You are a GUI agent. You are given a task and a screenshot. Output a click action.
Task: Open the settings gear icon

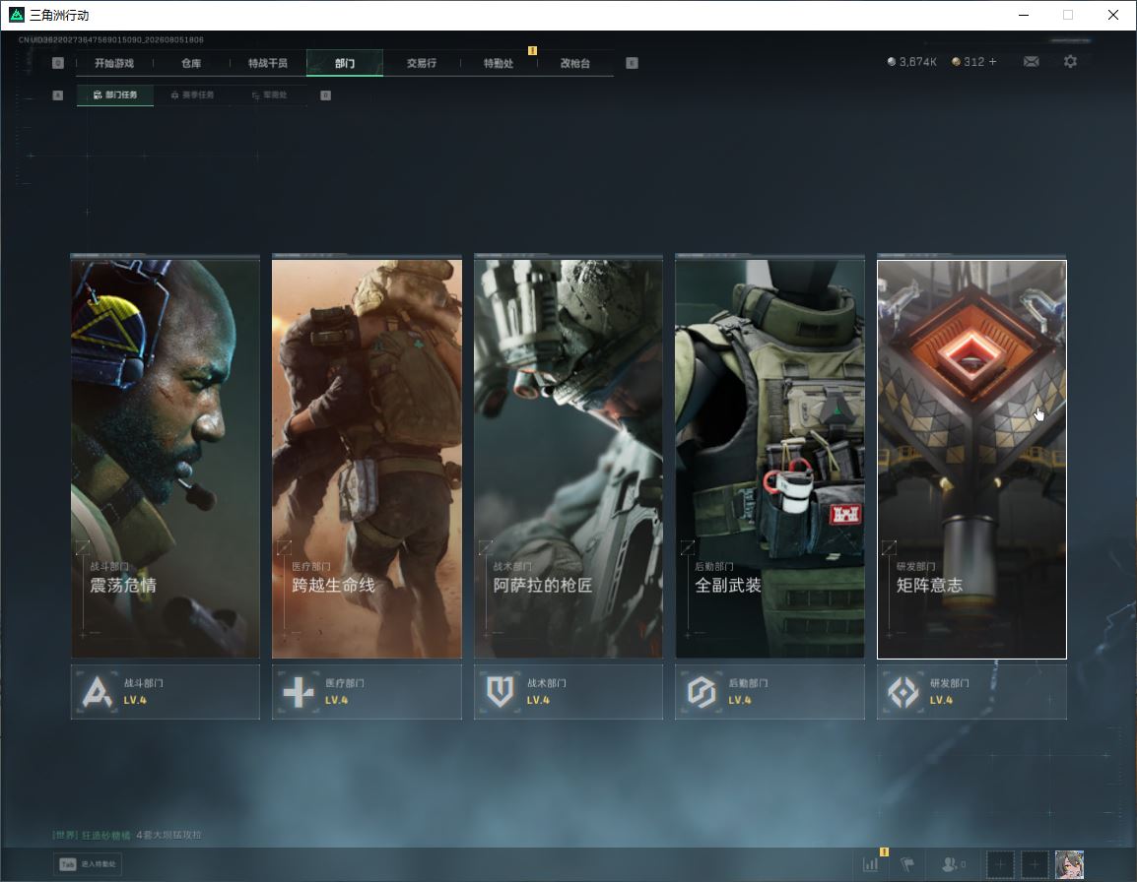click(x=1070, y=62)
